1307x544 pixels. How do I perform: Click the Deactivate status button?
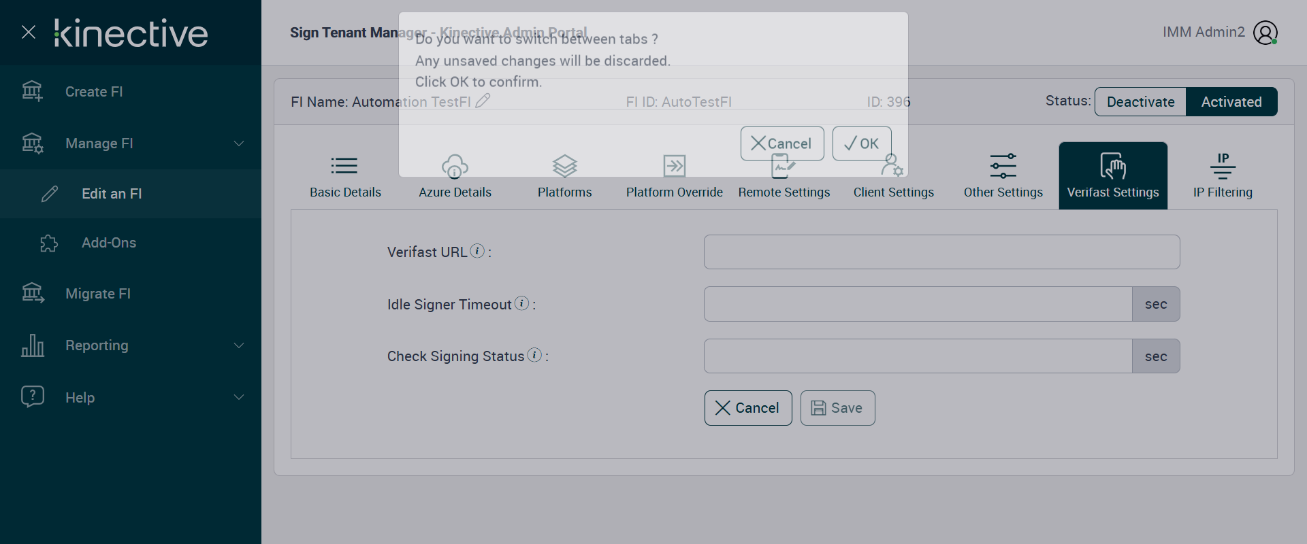pos(1141,102)
